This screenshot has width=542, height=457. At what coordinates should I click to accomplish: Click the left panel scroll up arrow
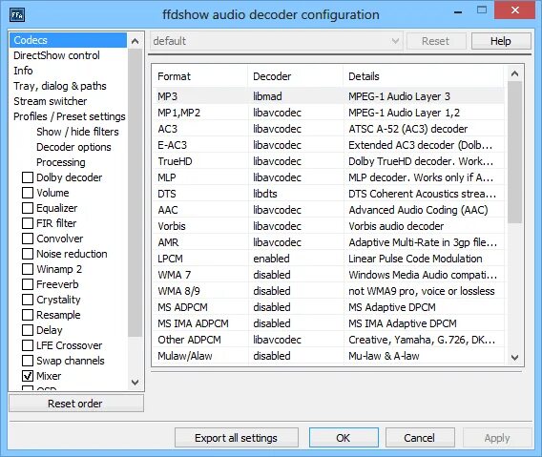pyautogui.click(x=135, y=41)
